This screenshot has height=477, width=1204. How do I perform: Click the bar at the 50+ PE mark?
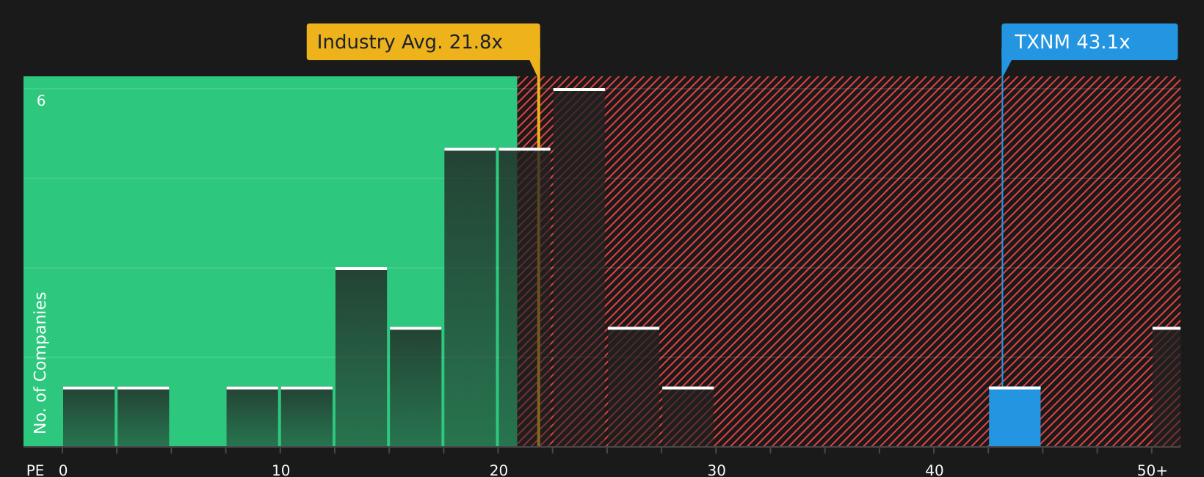tap(1167, 387)
